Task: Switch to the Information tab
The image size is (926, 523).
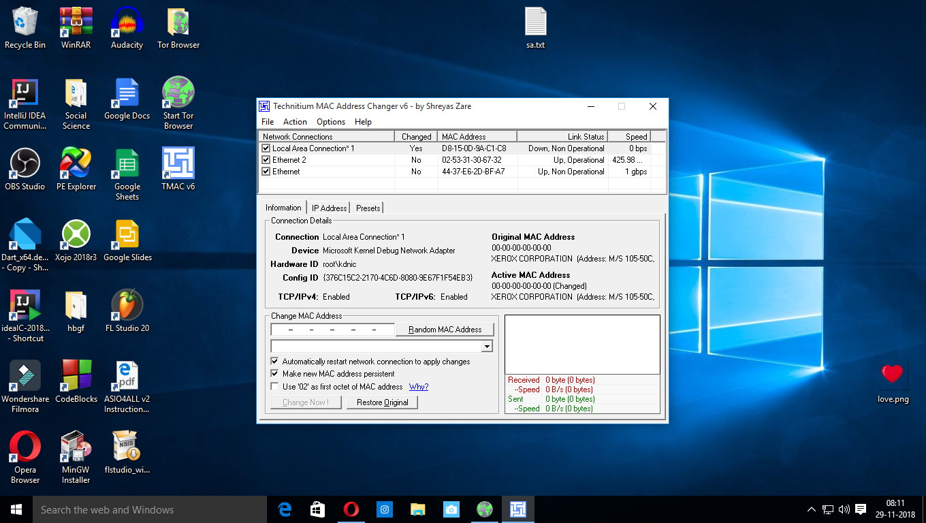Action: coord(284,208)
